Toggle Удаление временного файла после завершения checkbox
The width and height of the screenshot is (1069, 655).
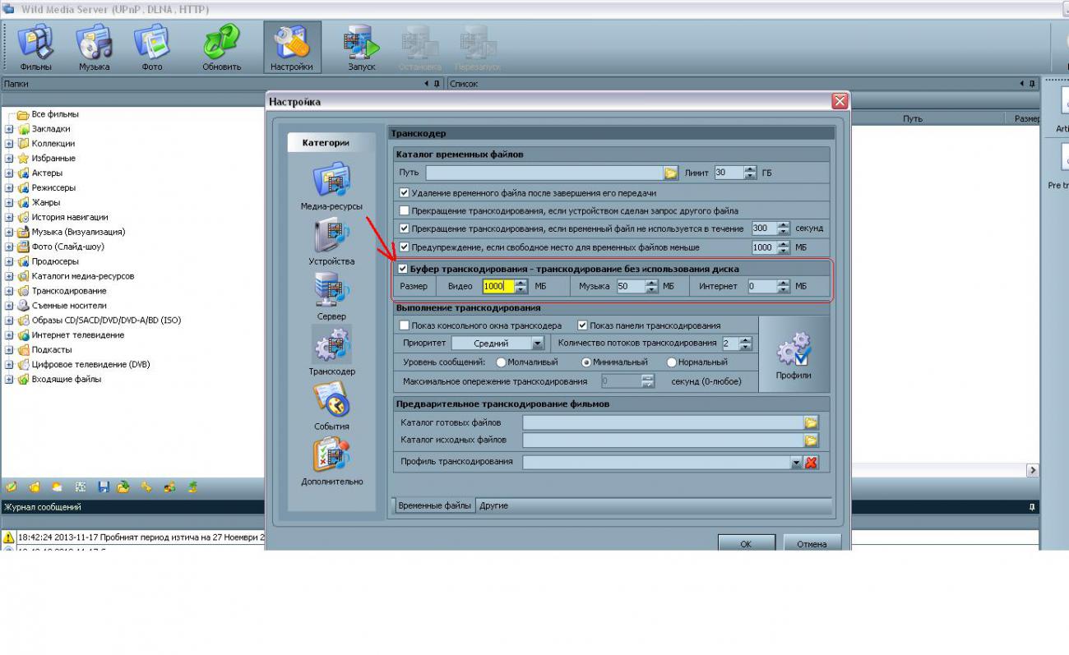404,193
